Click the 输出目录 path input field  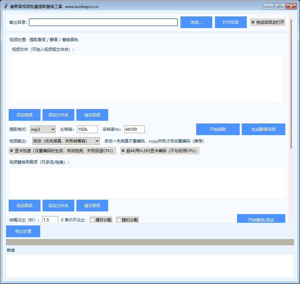(103, 22)
